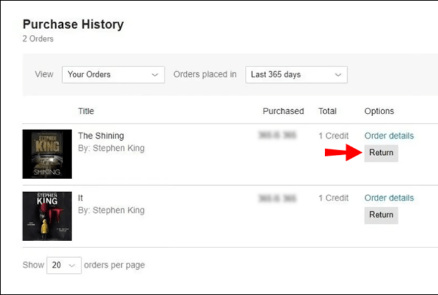
Task: Change the orders per page dropdown
Action: [x=64, y=265]
